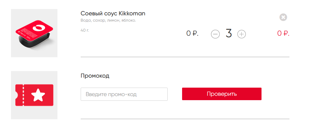Increase soy sauce quantity with plus icon
Image resolution: width=313 pixels, height=123 pixels.
coord(241,34)
